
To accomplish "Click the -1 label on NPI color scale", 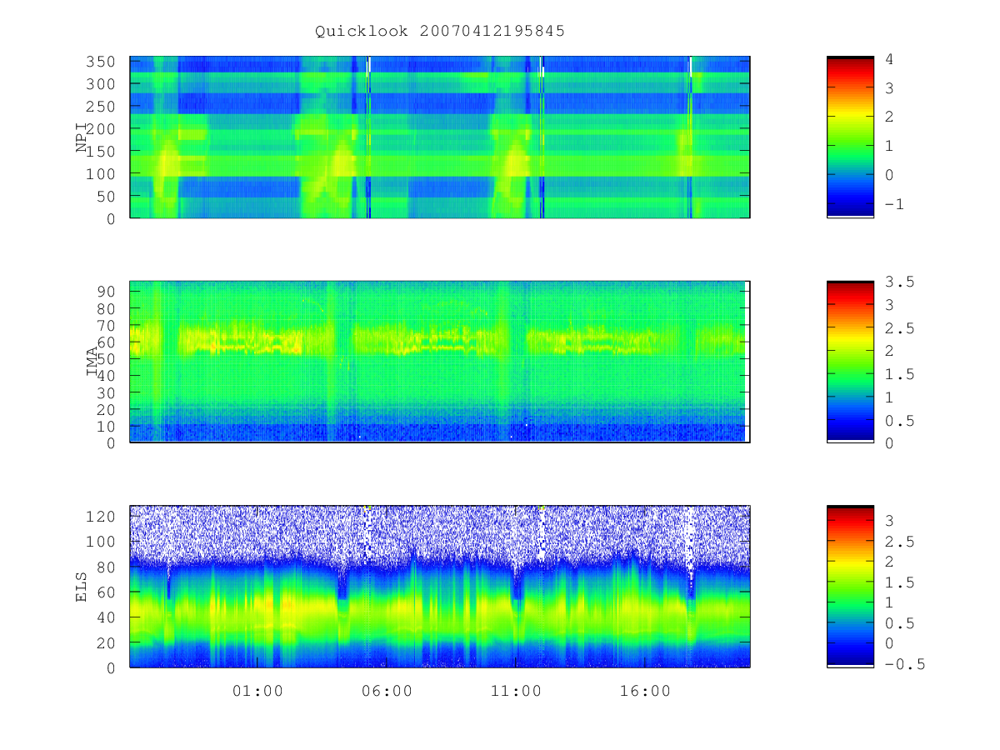I will coord(894,203).
